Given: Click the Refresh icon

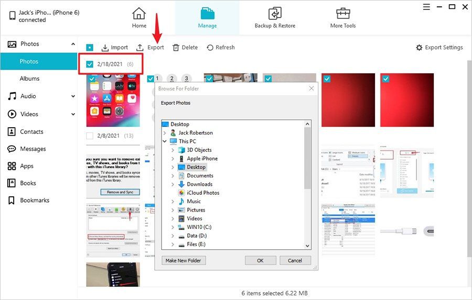Looking at the screenshot, I should (210, 48).
